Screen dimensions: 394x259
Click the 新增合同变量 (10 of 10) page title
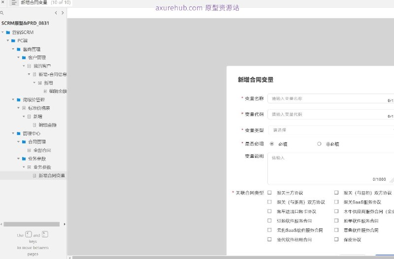[45, 2]
